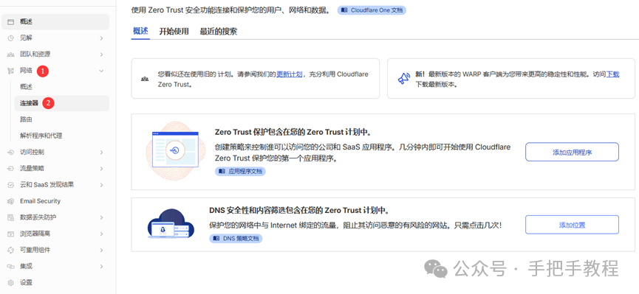Expand the 可重用组件 chevron
Image resolution: width=639 pixels, height=294 pixels.
[x=101, y=250]
